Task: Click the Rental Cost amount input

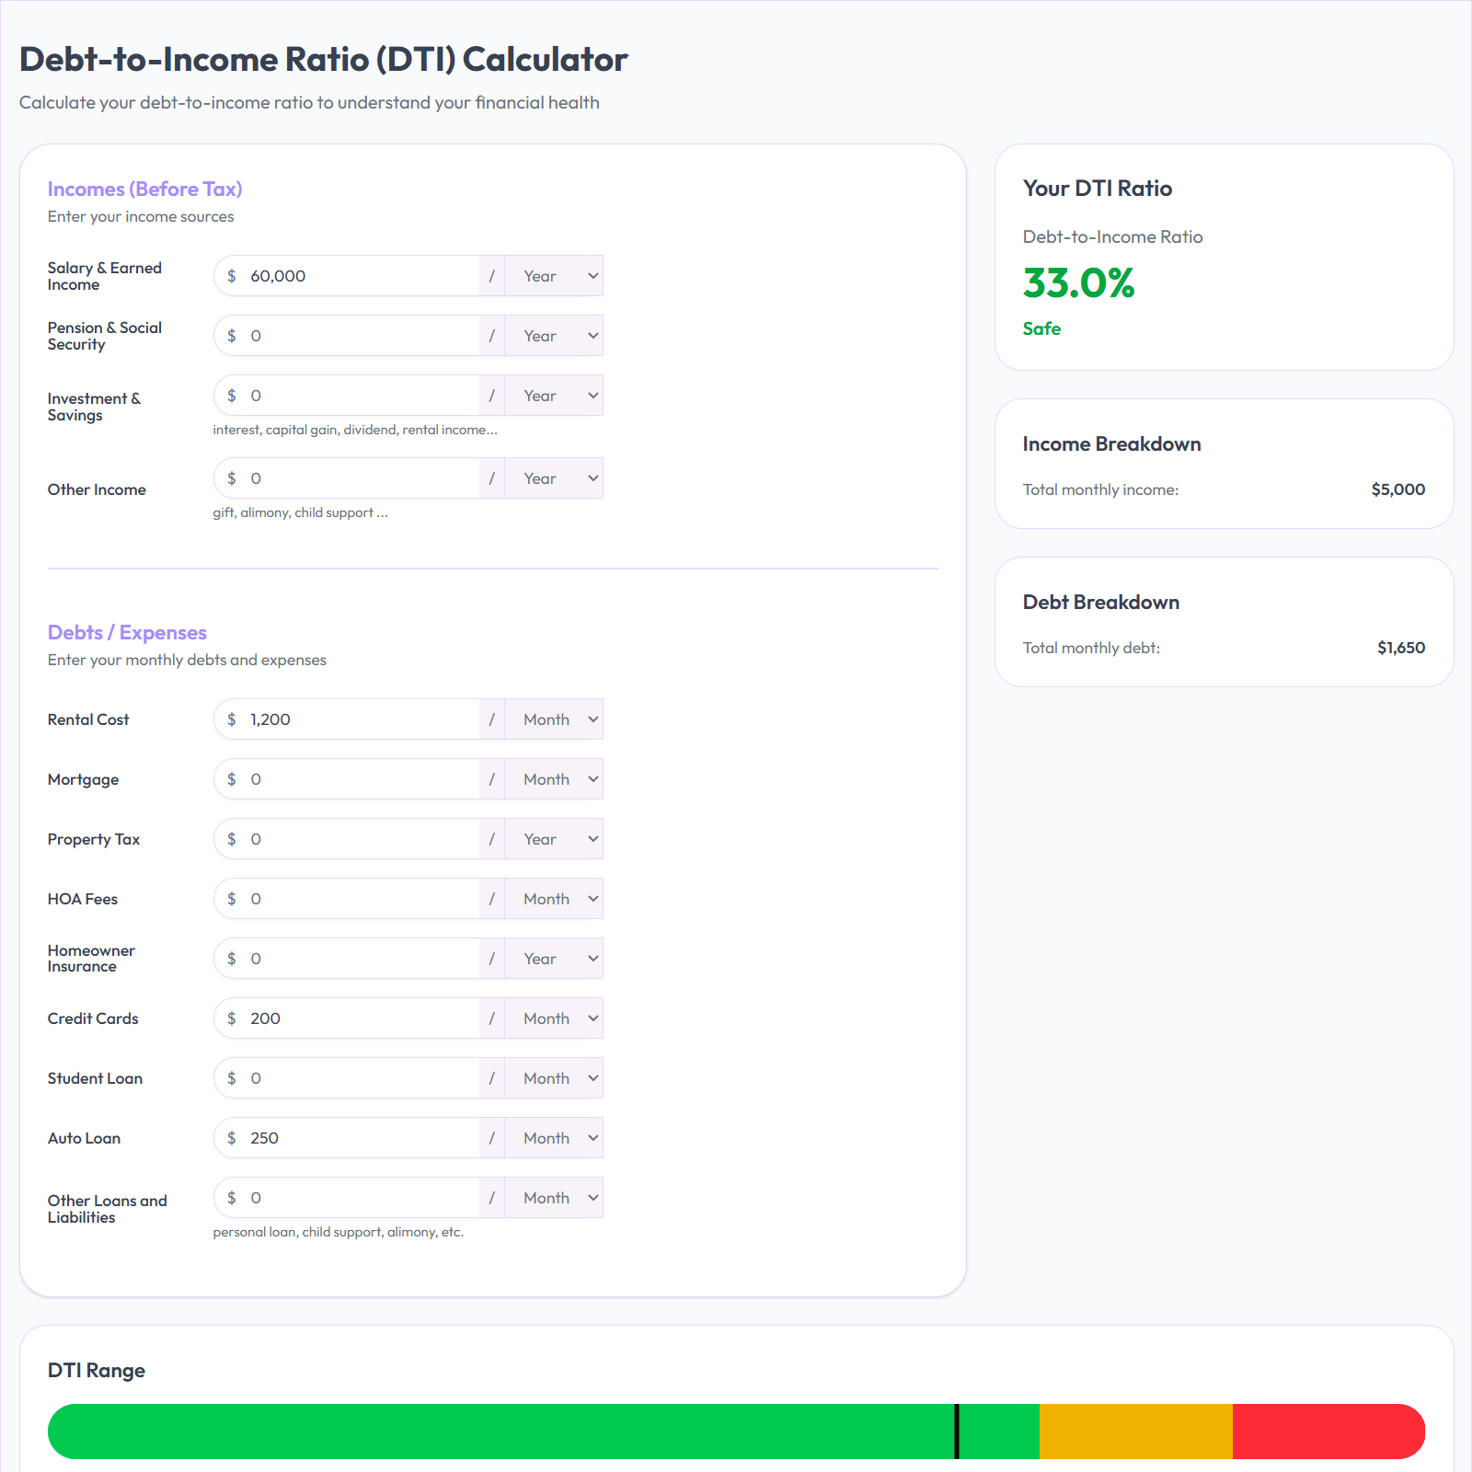Action: pyautogui.click(x=359, y=719)
